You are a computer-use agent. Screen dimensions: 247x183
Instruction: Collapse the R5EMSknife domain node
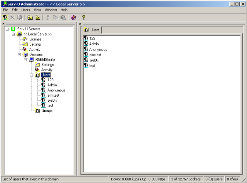tap(25, 60)
